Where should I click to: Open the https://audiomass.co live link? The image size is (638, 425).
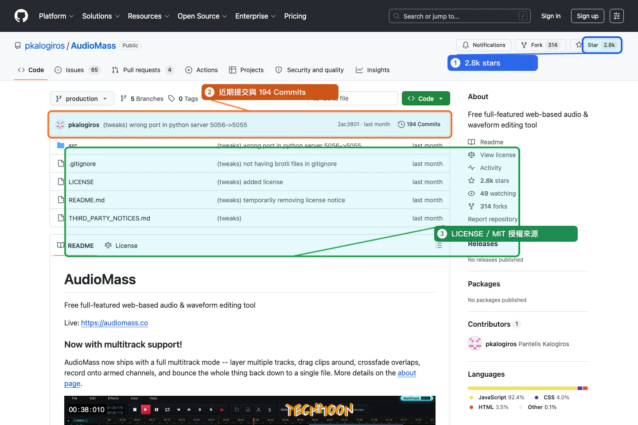point(114,323)
